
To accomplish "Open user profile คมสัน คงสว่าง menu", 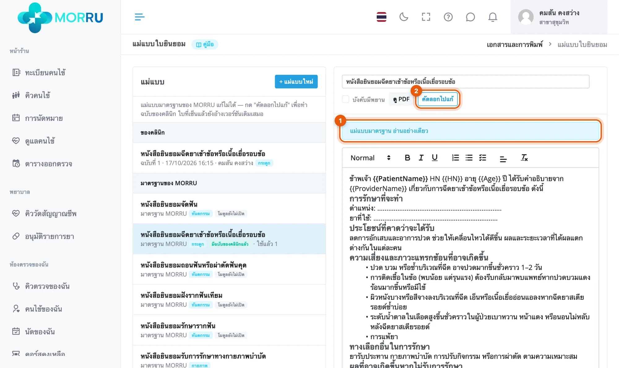I will pos(559,17).
